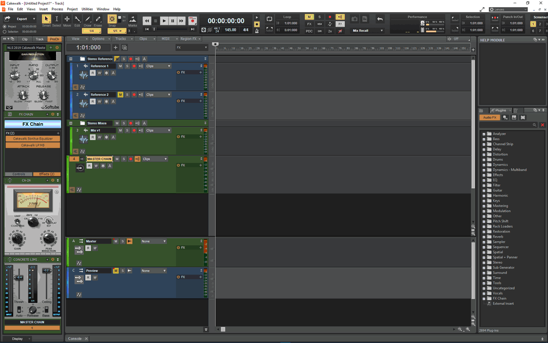The height and width of the screenshot is (343, 548).
Task: Open the None dropdown on Master bus
Action: click(x=154, y=241)
